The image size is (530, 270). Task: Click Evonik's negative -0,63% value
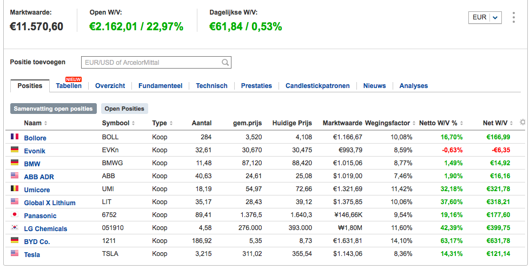tap(452, 150)
